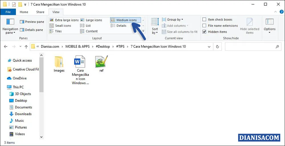Switch layout to Small icons
The width and height of the screenshot is (285, 146).
coord(60,26)
